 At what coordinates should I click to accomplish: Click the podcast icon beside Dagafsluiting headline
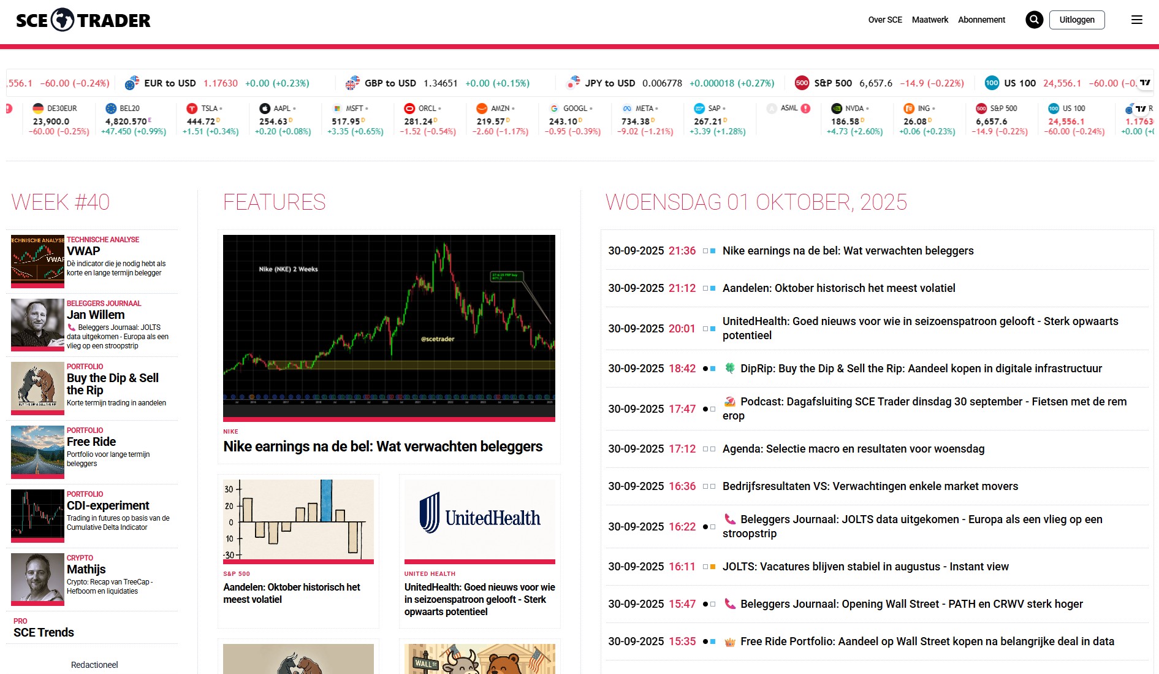point(729,402)
